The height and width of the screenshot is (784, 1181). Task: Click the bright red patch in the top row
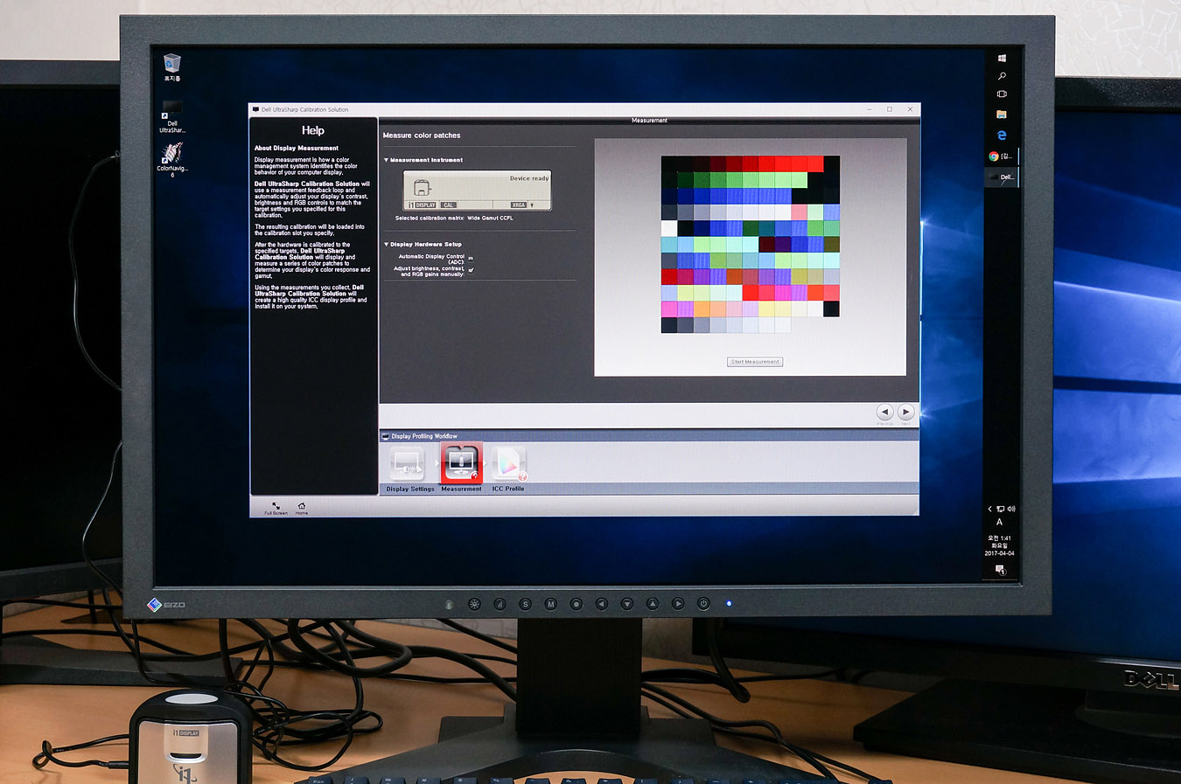(x=815, y=163)
